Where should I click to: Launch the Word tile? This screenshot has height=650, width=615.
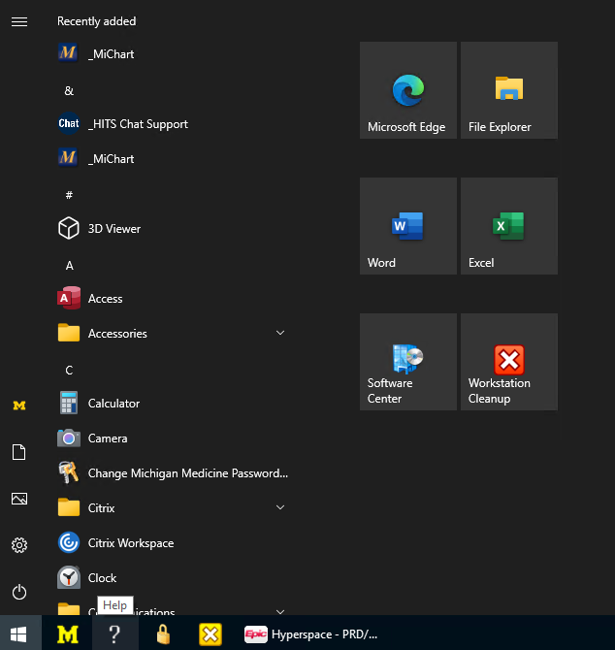point(408,226)
